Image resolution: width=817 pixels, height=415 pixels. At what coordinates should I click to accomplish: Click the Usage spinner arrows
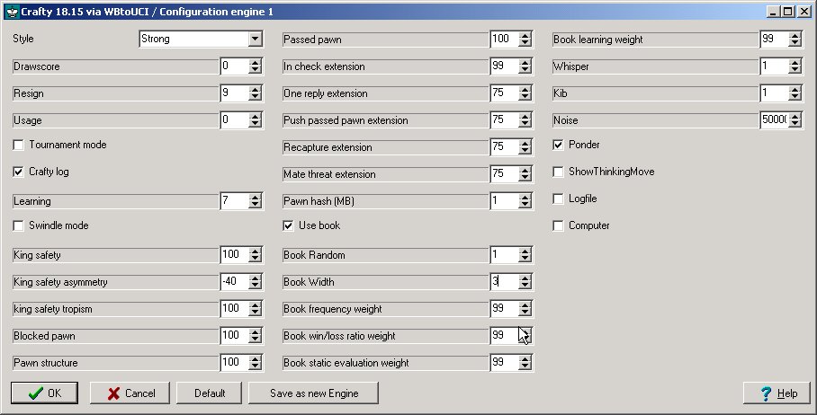(x=255, y=120)
